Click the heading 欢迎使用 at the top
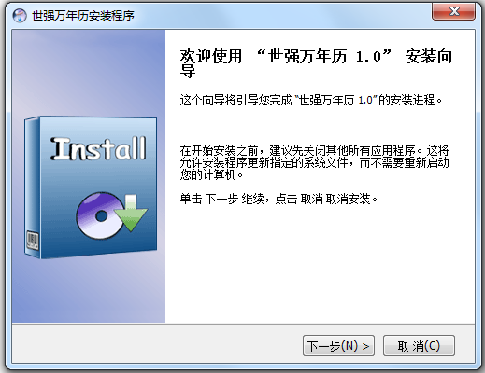The width and height of the screenshot is (485, 373). [211, 57]
